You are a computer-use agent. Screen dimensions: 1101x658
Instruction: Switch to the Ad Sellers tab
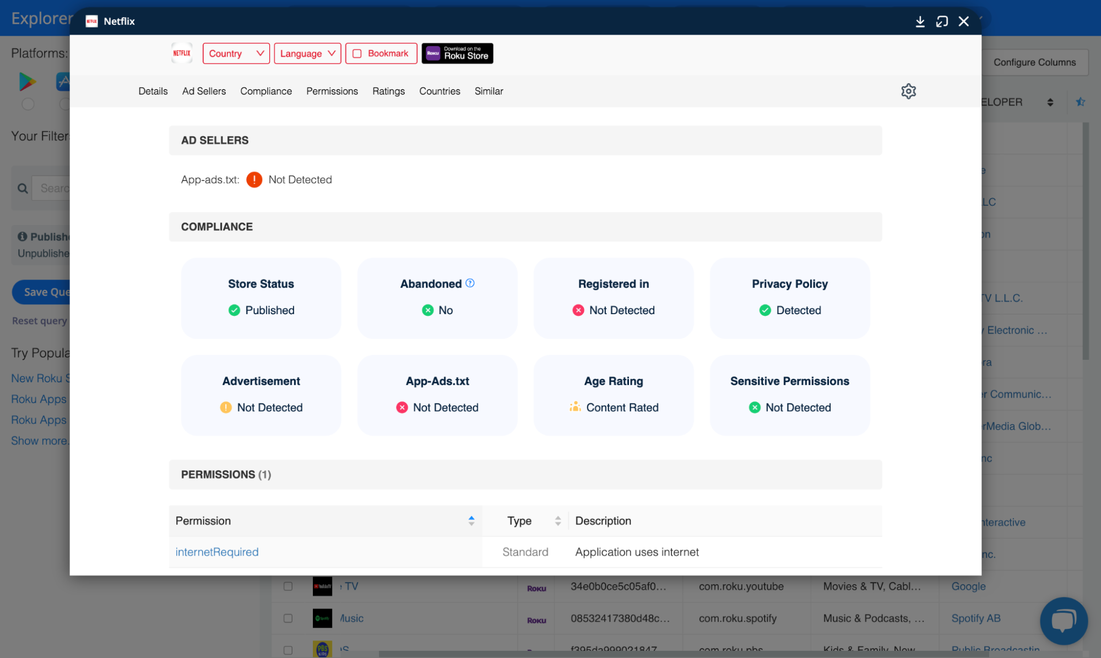[x=204, y=91]
